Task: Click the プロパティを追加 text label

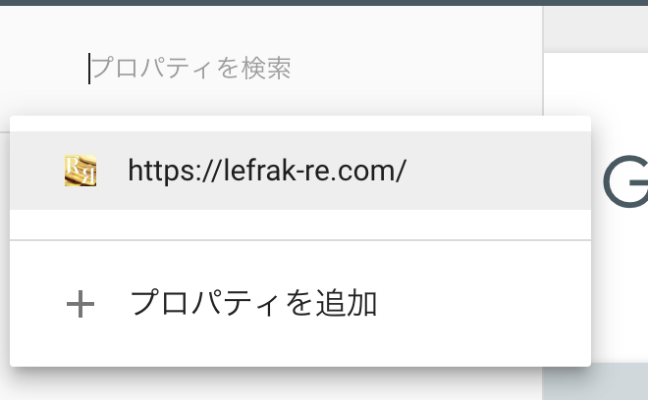Action: [x=253, y=303]
